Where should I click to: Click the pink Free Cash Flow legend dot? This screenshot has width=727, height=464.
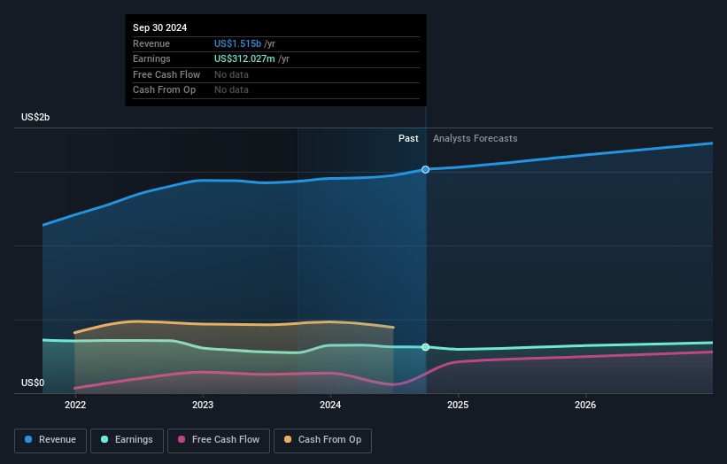[182, 439]
